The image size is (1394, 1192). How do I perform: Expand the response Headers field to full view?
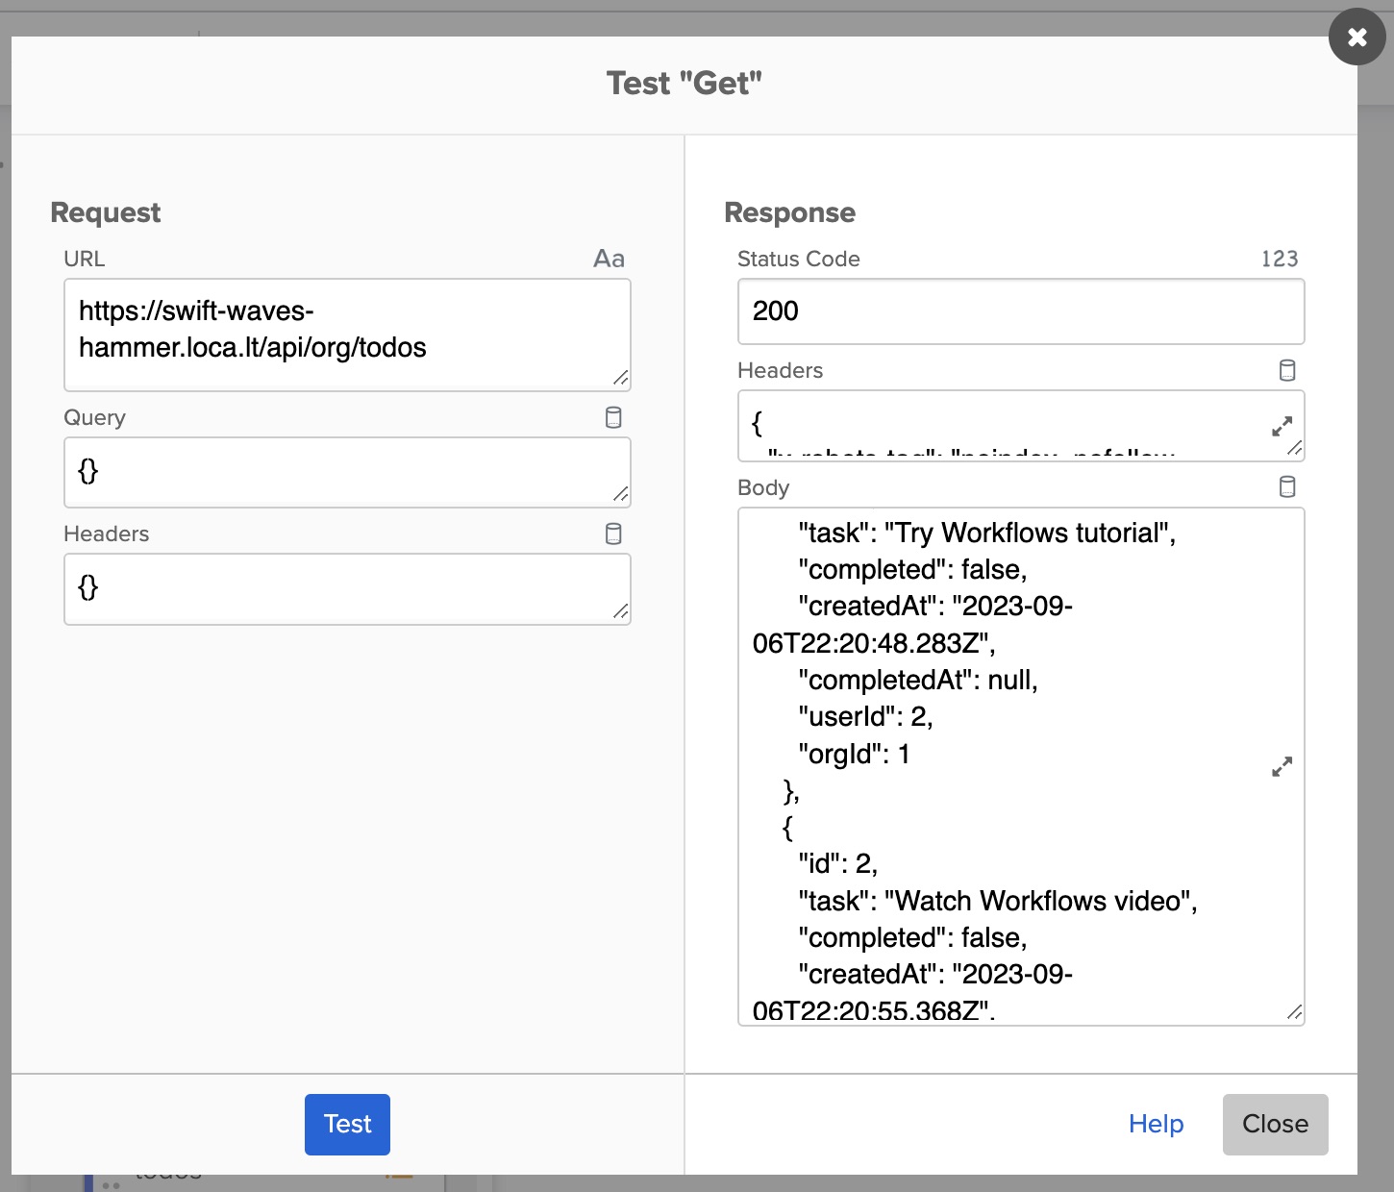coord(1282,426)
